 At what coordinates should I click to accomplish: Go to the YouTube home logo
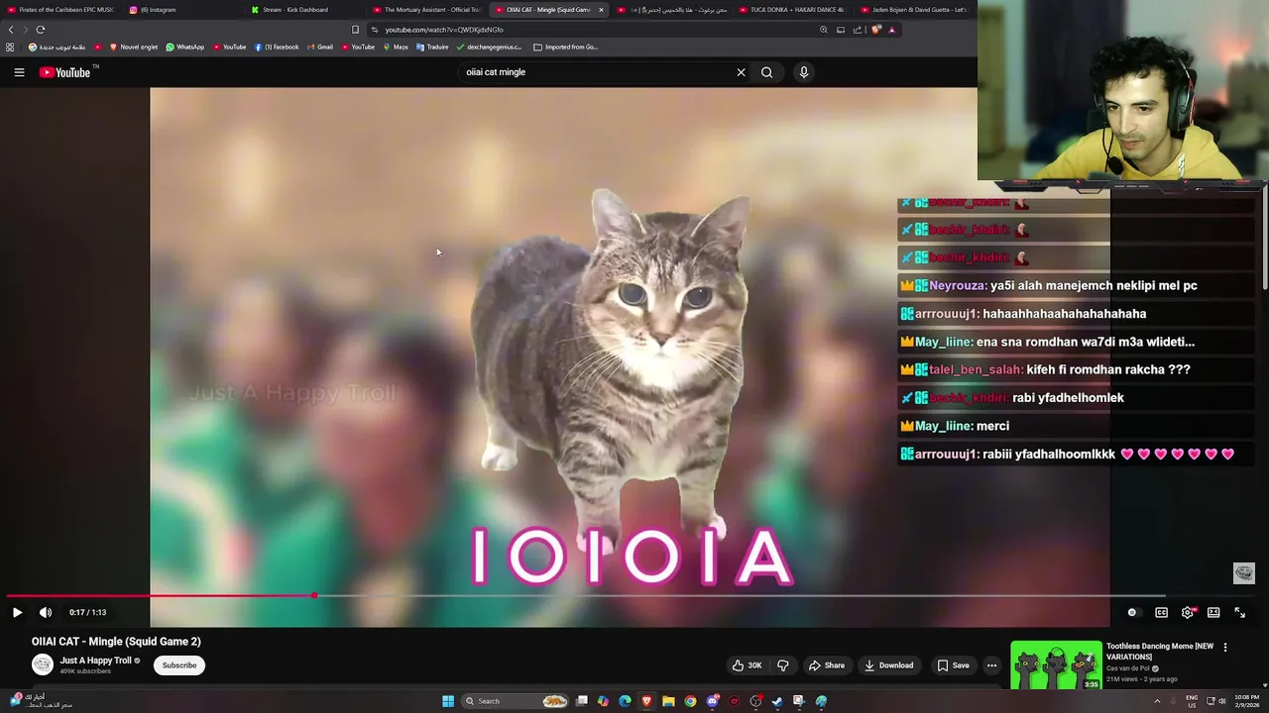point(65,72)
